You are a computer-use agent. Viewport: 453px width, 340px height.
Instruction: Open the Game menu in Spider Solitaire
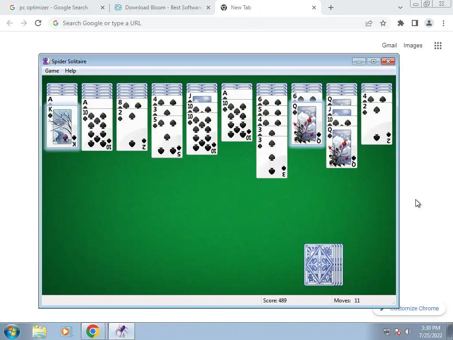coord(52,71)
